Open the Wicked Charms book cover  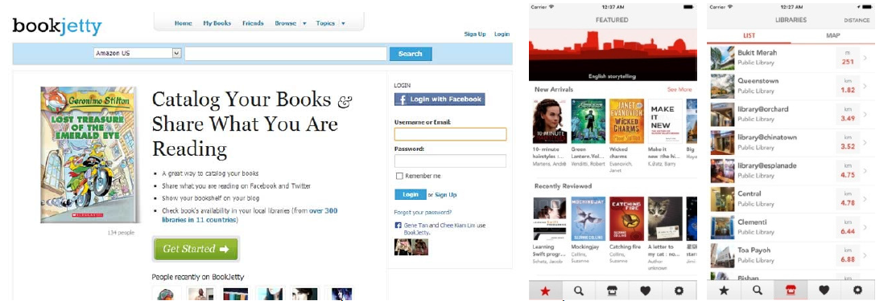pyautogui.click(x=626, y=121)
